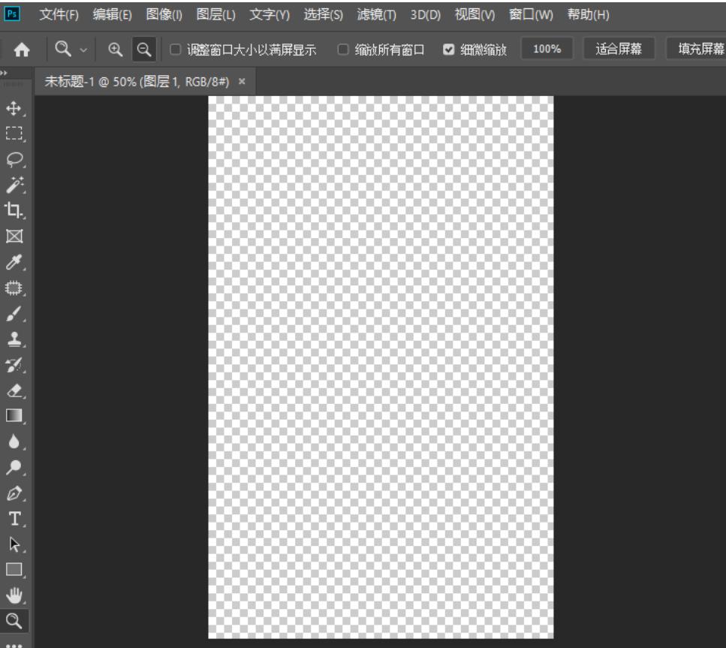Close the 未标题-1 document tab

tap(242, 82)
